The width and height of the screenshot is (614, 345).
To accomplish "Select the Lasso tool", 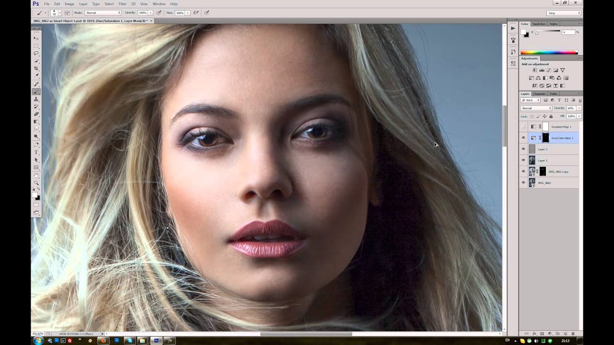I will click(36, 53).
